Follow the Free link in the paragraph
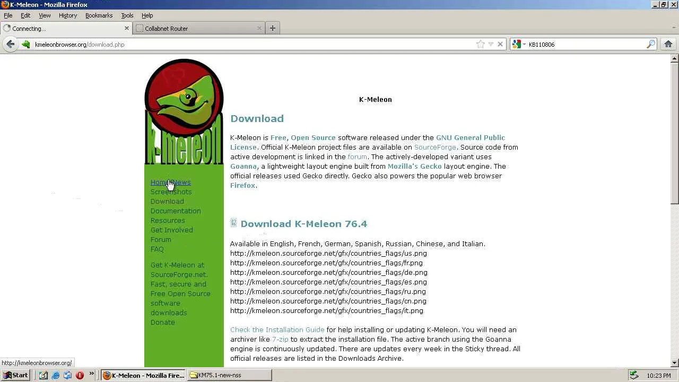The image size is (679, 382). pos(278,138)
